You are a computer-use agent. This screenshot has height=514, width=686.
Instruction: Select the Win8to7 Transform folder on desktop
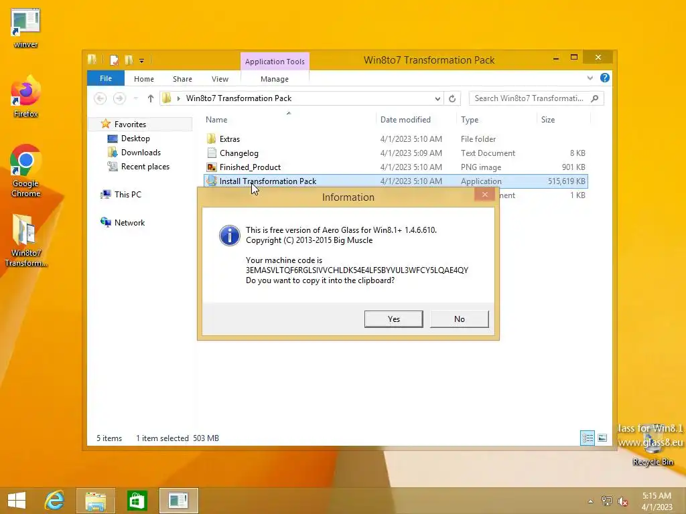25,240
